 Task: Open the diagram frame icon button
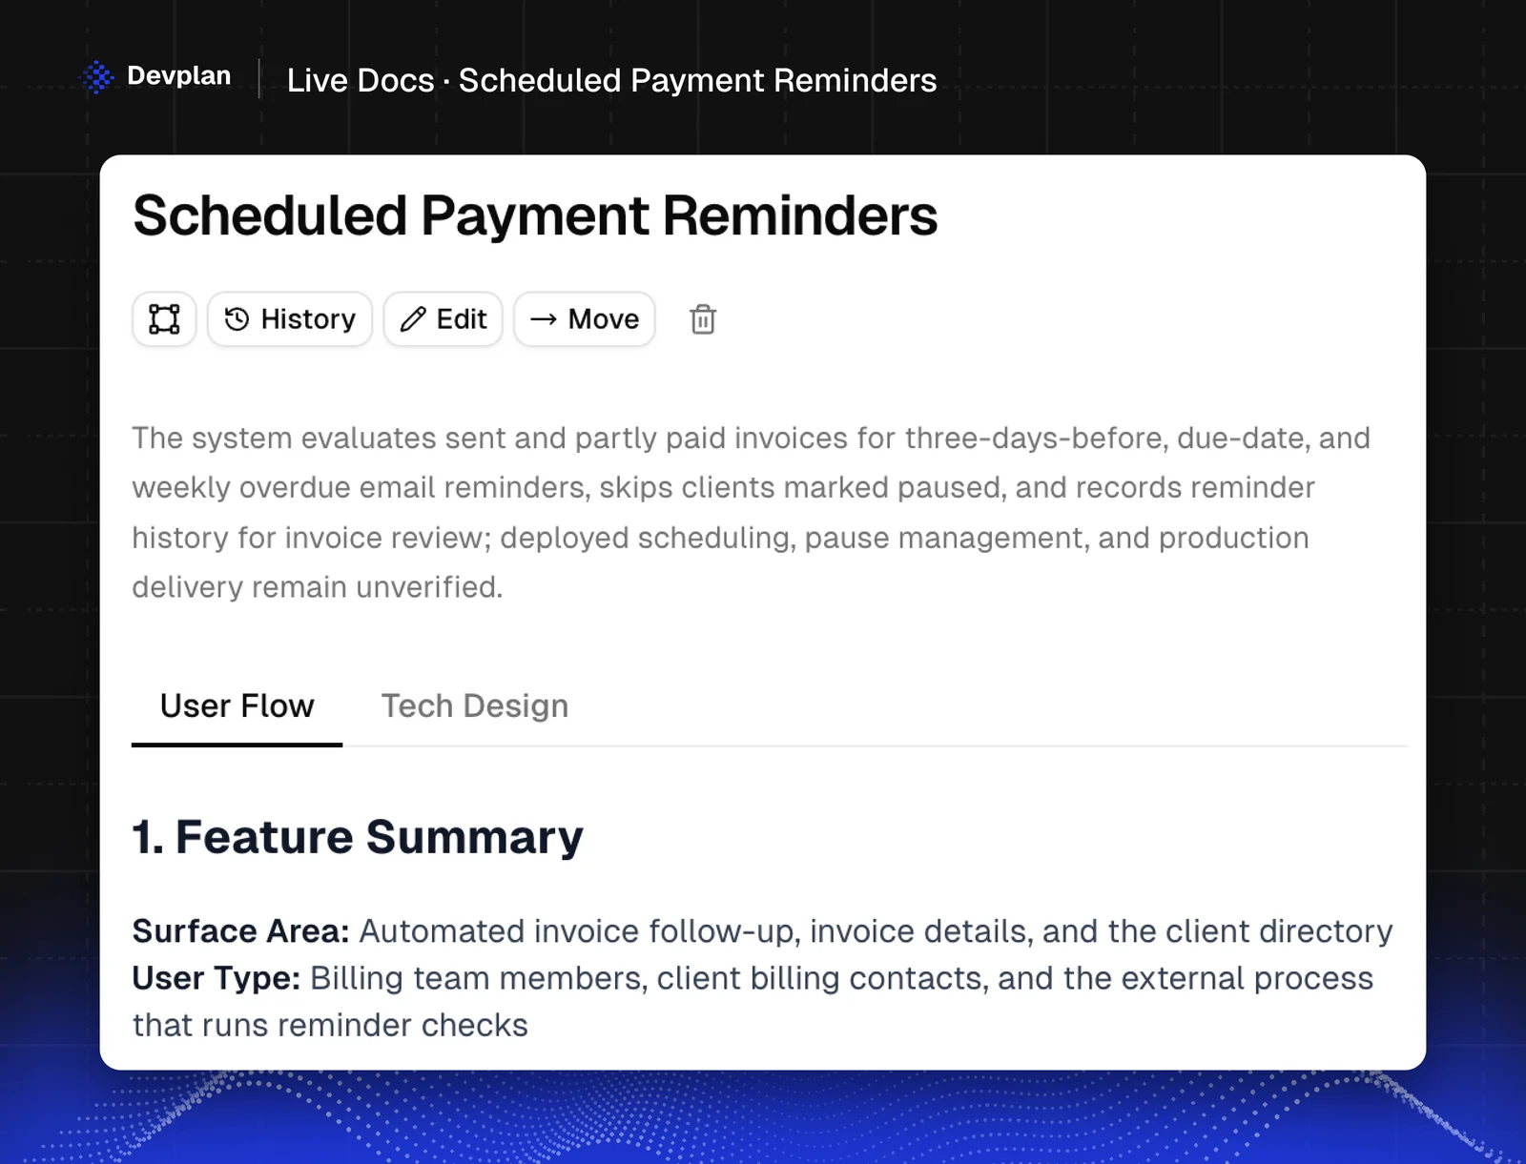[164, 319]
